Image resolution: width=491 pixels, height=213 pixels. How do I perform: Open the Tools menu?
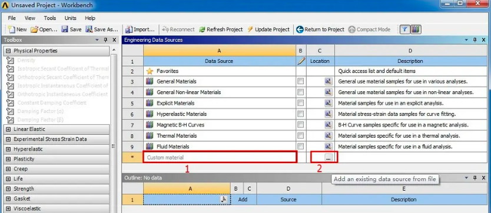(50, 18)
